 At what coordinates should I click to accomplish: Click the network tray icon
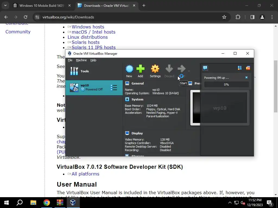pos(236,203)
